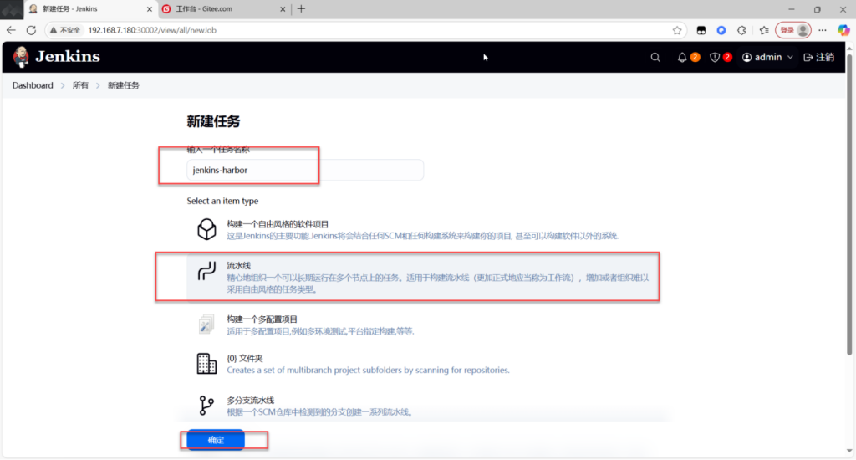Select the multi-configuration project icon
The height and width of the screenshot is (460, 856).
[206, 325]
